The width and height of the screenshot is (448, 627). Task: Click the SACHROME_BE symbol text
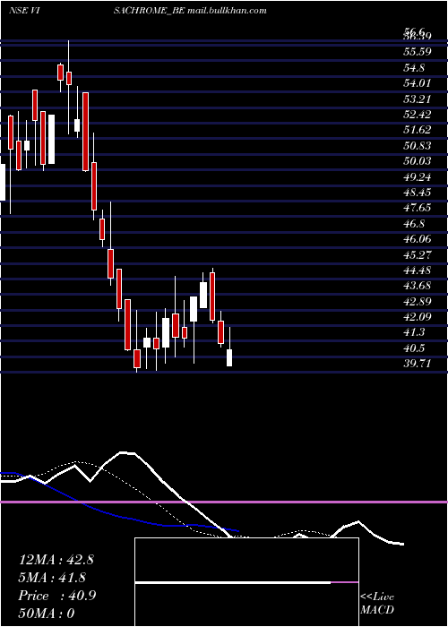[150, 11]
